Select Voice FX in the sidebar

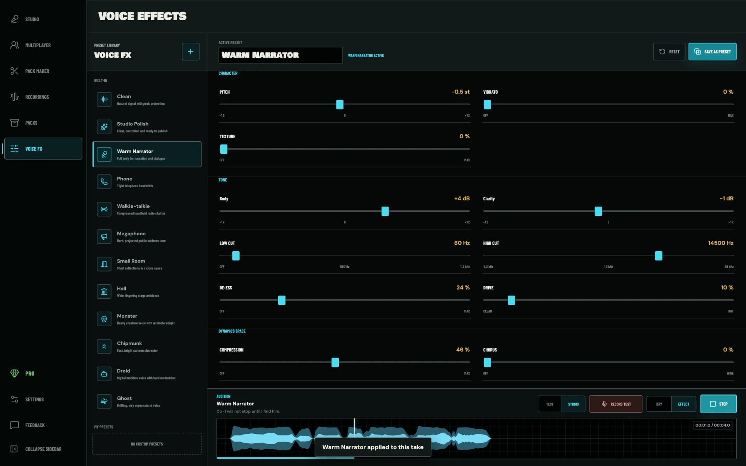pos(43,149)
